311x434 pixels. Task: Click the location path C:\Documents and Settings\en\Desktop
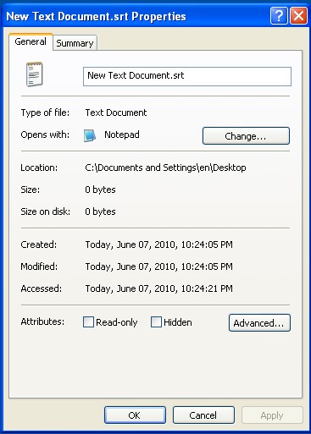tap(165, 168)
